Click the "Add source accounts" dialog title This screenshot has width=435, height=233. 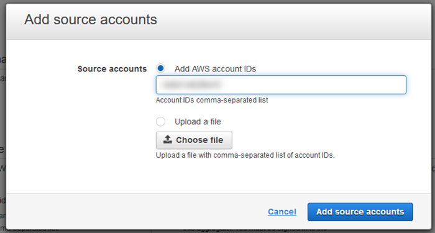(91, 19)
